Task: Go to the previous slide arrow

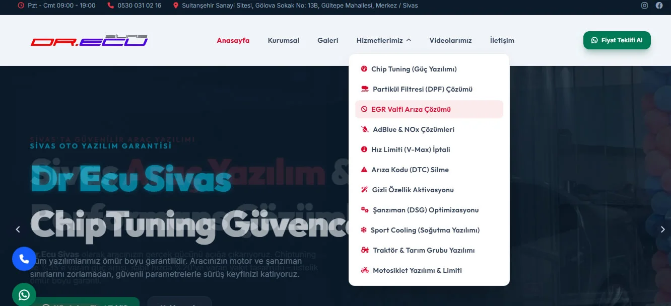Action: 18,229
